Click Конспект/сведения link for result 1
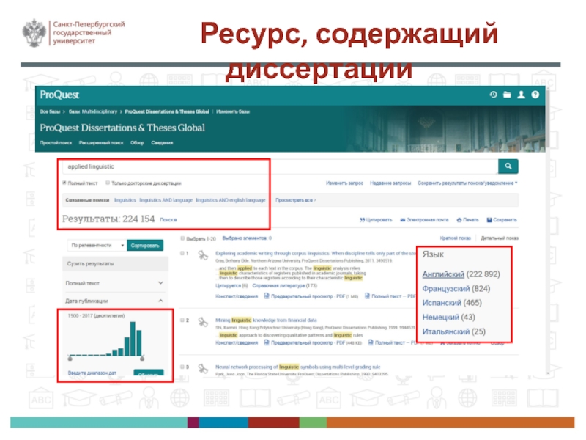This screenshot has width=586, height=440. [237, 296]
